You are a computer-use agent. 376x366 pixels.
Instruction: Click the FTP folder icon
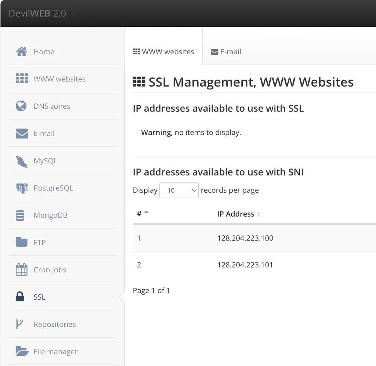[x=22, y=242]
